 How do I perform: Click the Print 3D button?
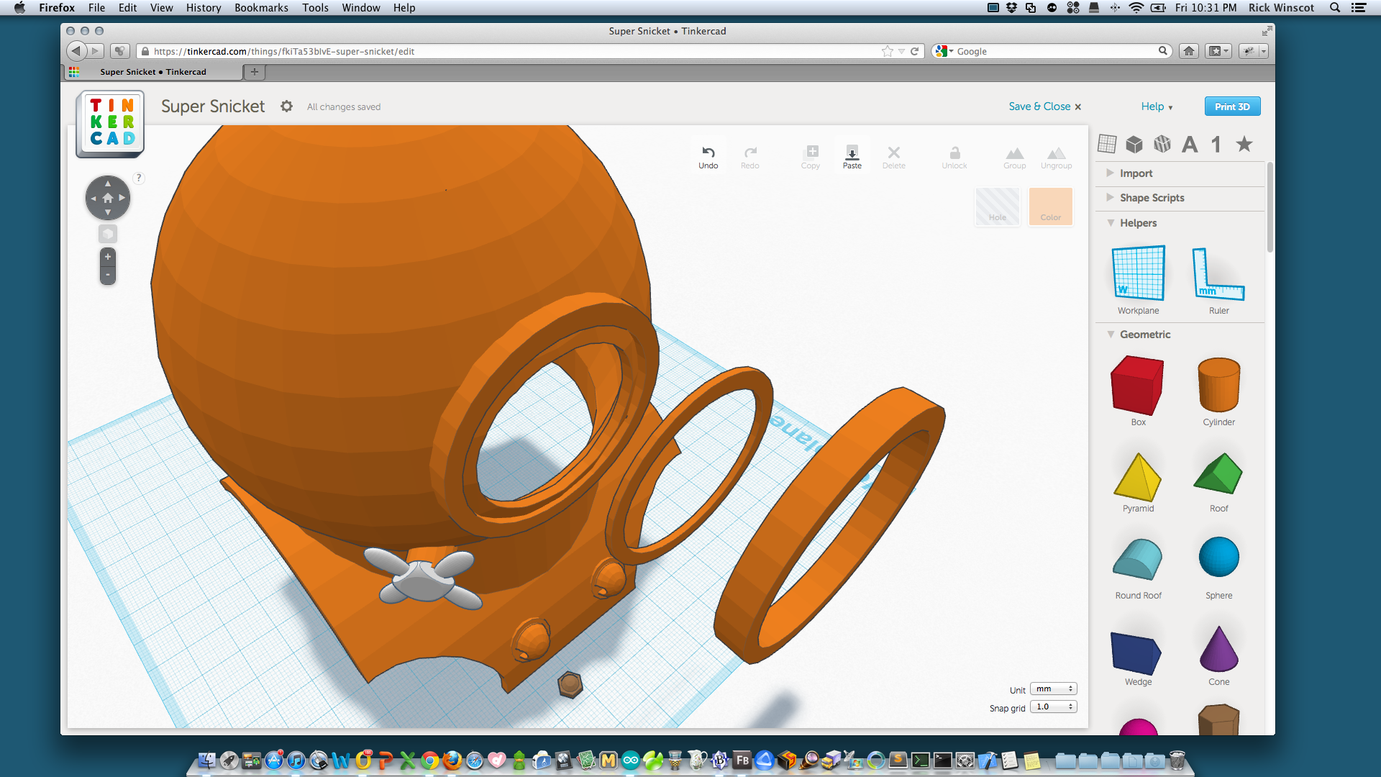tap(1232, 106)
